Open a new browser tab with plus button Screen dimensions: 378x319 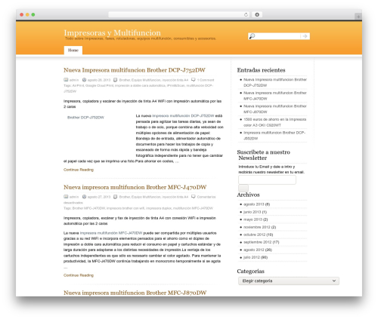coord(358,17)
